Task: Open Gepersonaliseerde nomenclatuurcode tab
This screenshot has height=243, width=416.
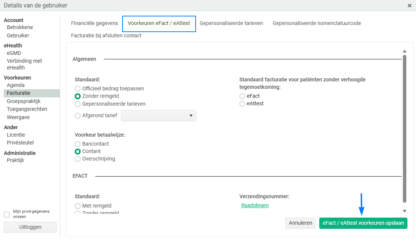Action: pyautogui.click(x=317, y=23)
